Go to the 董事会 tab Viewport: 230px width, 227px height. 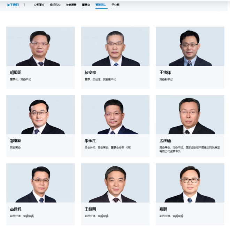coord(86,5)
